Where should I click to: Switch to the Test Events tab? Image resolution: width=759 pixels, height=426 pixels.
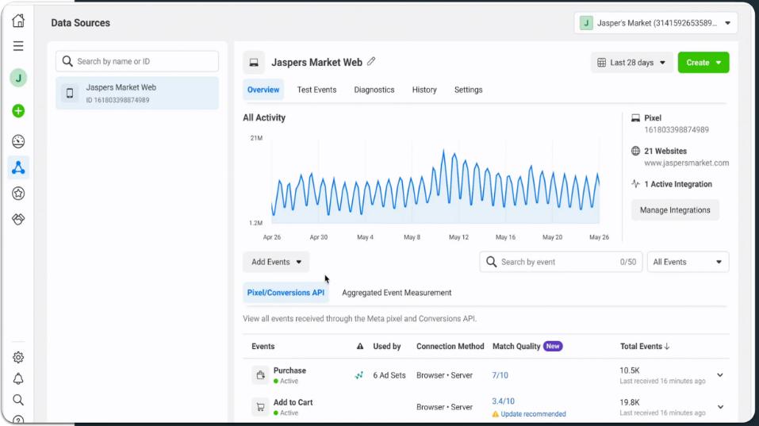pyautogui.click(x=316, y=90)
